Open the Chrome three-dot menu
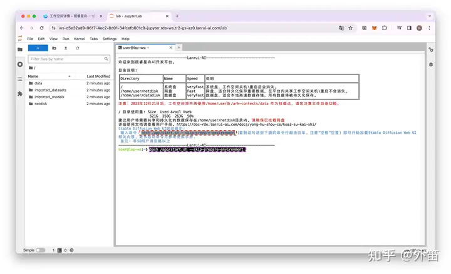Image resolution: width=451 pixels, height=274 pixels. pyautogui.click(x=429, y=28)
